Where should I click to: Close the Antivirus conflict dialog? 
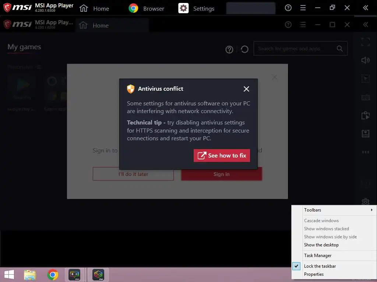point(246,89)
